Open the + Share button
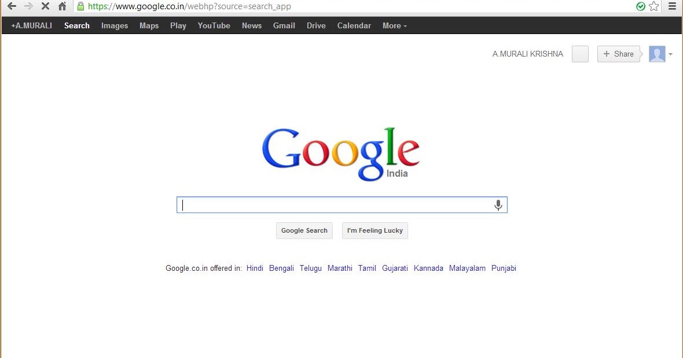This screenshot has width=683, height=358. click(x=619, y=54)
